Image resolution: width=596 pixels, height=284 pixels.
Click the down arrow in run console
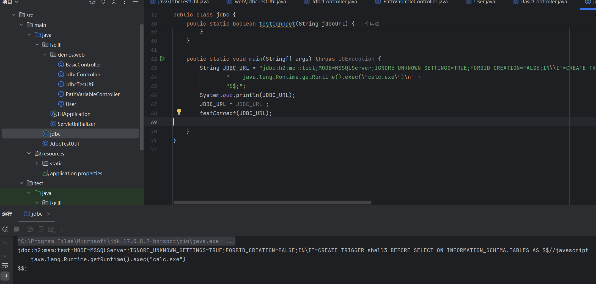pos(5,255)
